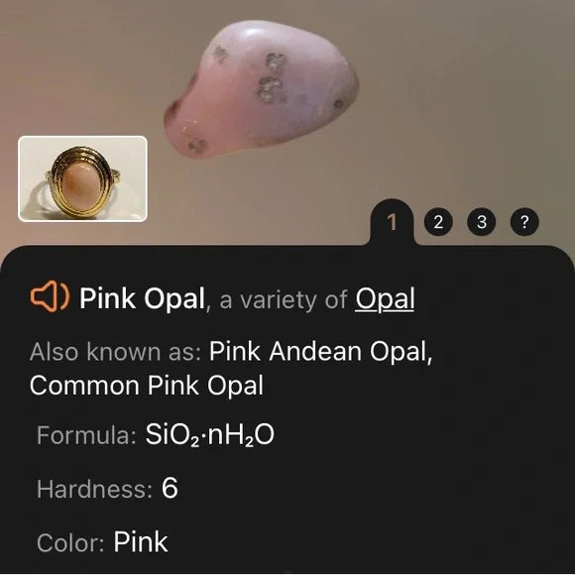Screen dimensions: 575x575
Task: Follow the underlined Opal link
Action: 385,299
